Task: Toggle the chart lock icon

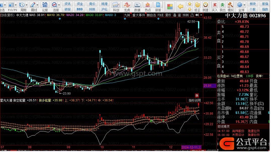Action: 192,15
